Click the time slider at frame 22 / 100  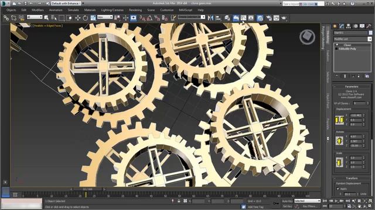tap(87, 189)
